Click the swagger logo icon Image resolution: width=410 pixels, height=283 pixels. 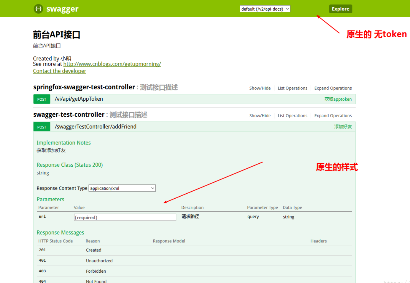[39, 9]
